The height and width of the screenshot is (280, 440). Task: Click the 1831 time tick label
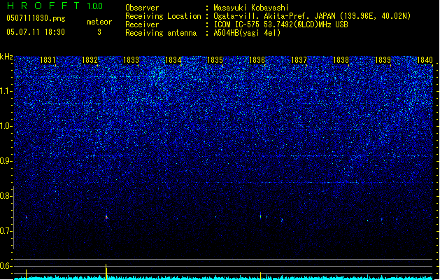[x=48, y=60]
